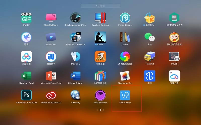Open 360压缩大师 archiver

tap(100, 76)
